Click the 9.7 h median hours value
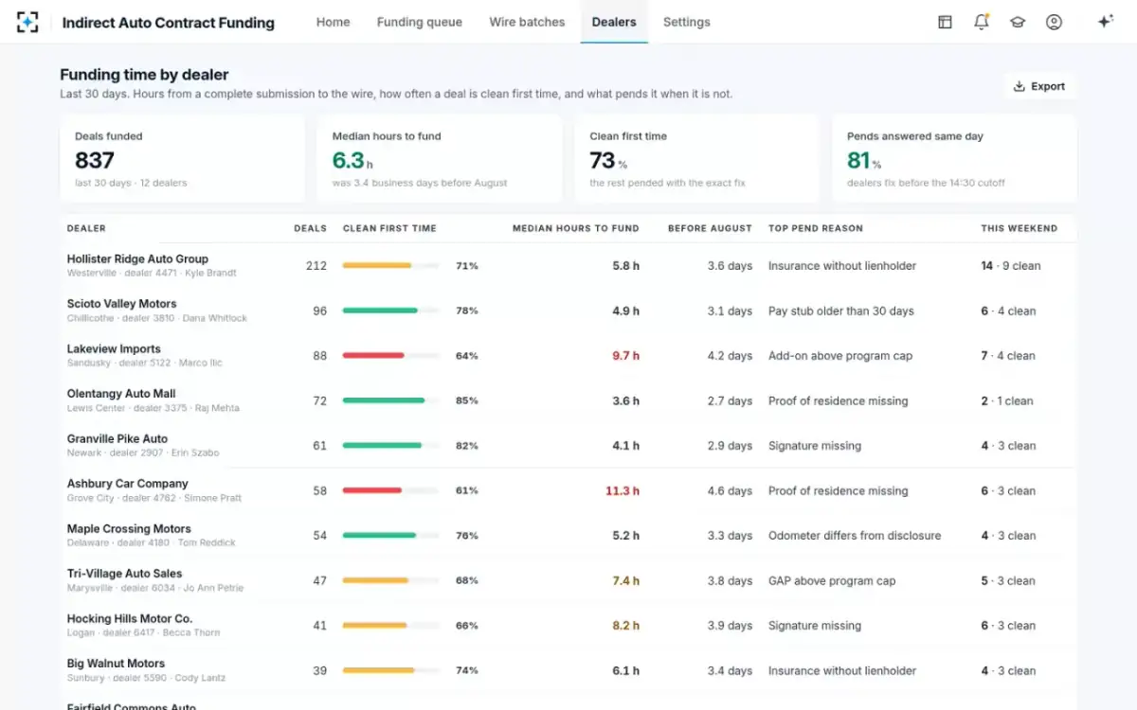The height and width of the screenshot is (710, 1137). pos(625,356)
